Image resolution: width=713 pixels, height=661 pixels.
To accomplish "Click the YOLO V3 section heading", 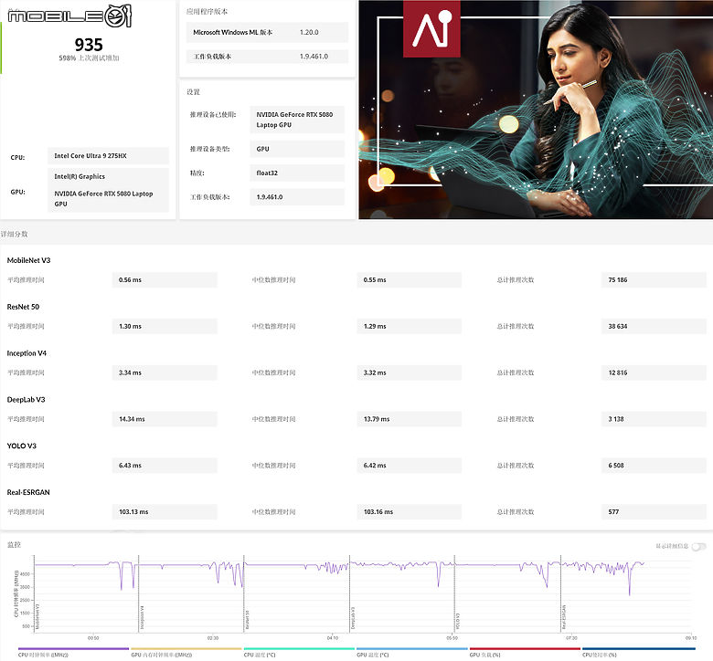I will 22,446.
